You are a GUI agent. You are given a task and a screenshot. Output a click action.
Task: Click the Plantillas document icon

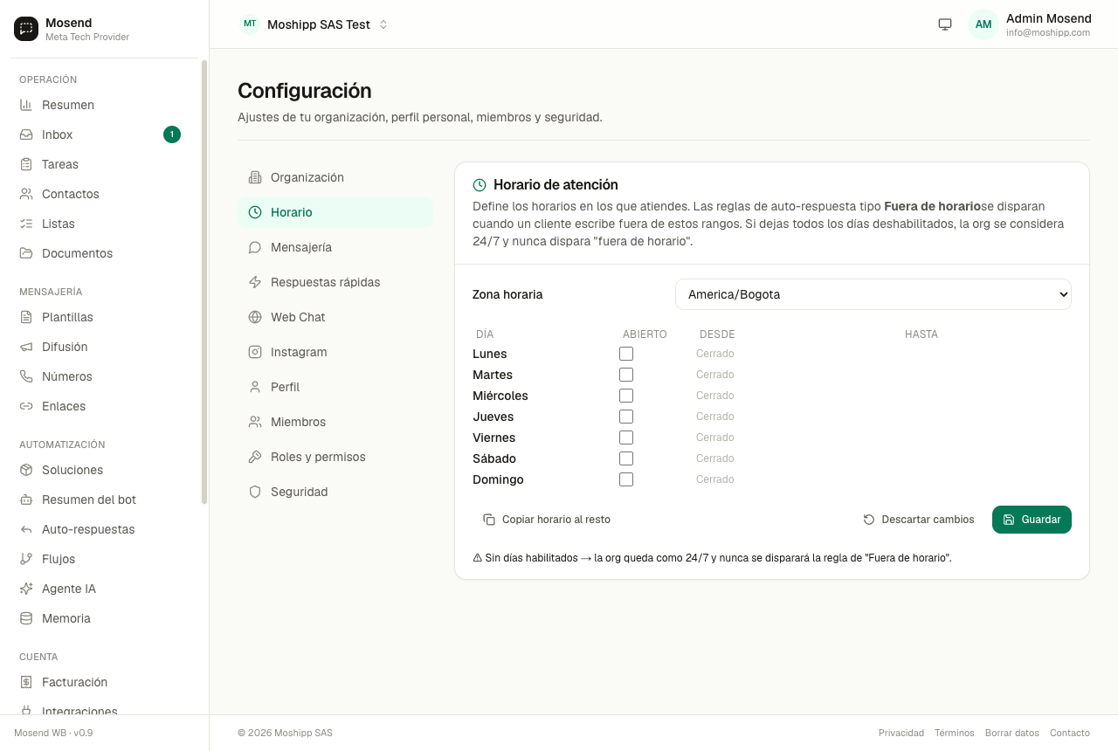click(26, 317)
